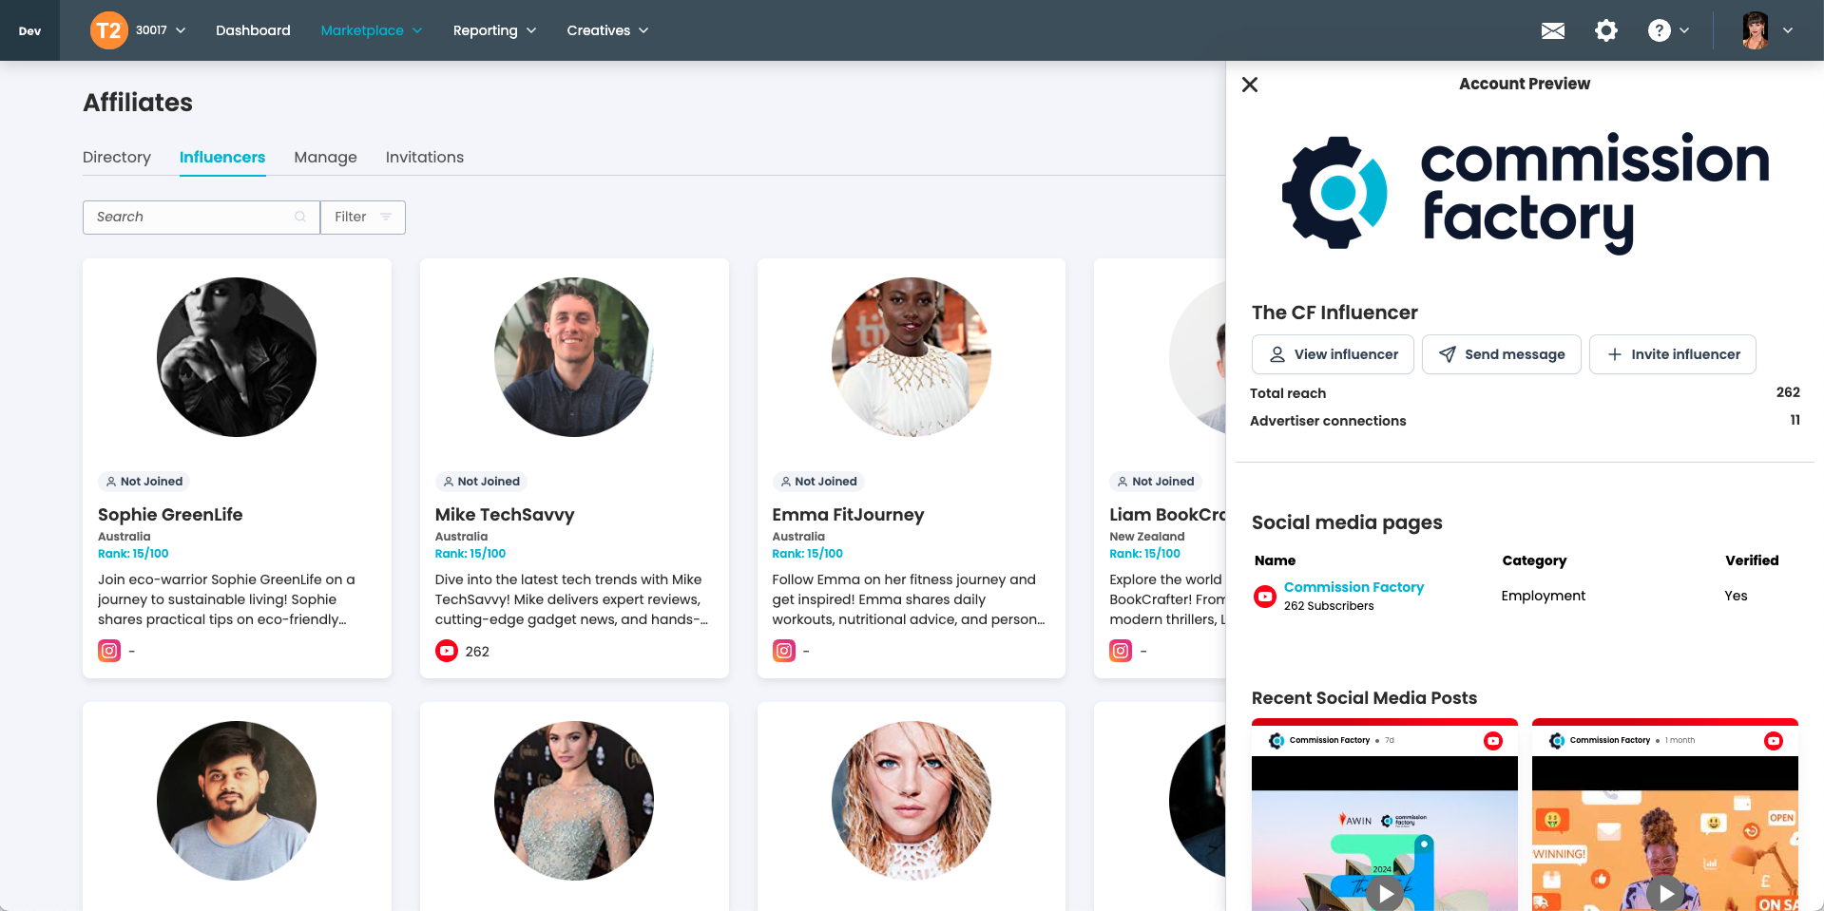This screenshot has height=911, width=1824.
Task: Click the search magnifier icon
Action: [x=300, y=217]
